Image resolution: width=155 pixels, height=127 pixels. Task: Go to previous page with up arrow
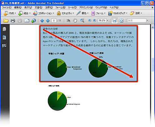[x=42, y=21]
